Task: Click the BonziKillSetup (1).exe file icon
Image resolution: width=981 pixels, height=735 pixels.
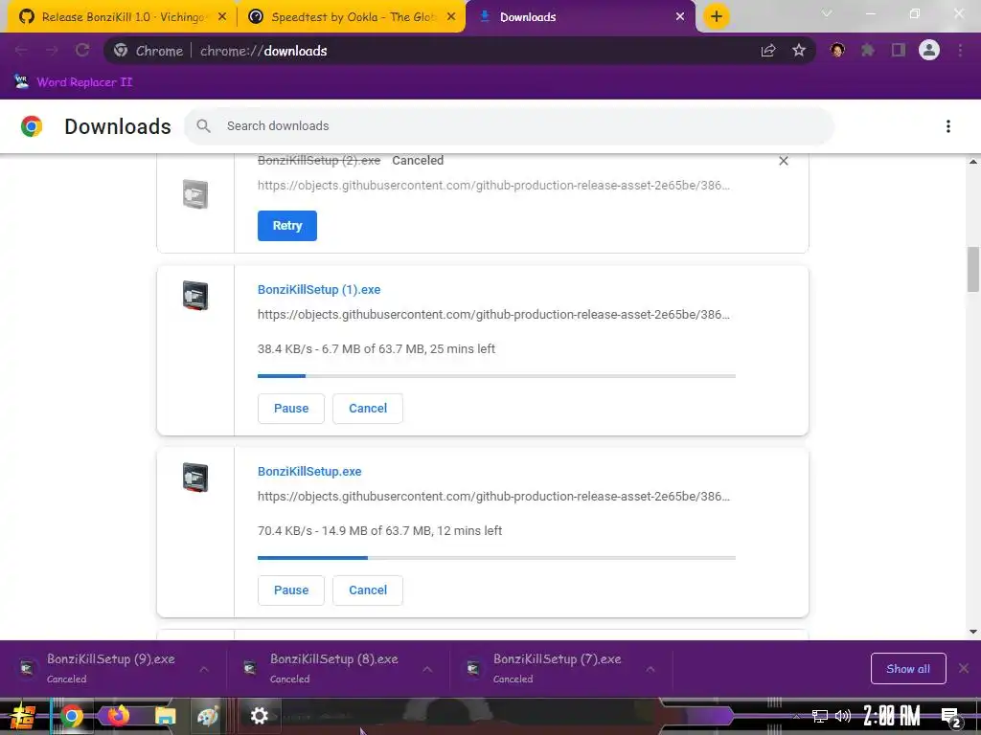Action: 195,296
